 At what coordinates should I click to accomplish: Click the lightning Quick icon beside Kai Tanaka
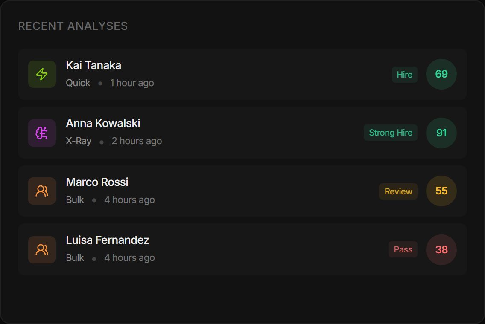[42, 74]
